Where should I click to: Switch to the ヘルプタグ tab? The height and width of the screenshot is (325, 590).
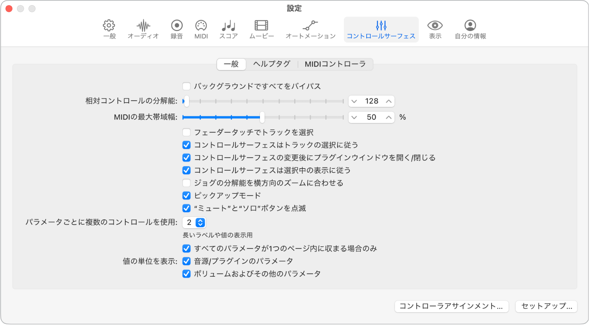point(271,64)
